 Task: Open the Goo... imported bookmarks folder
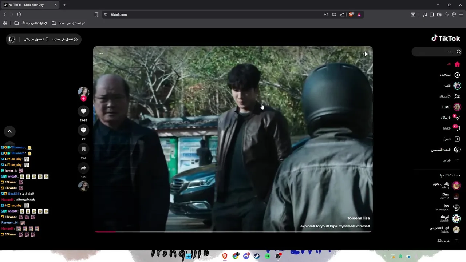pyautogui.click(x=68, y=23)
